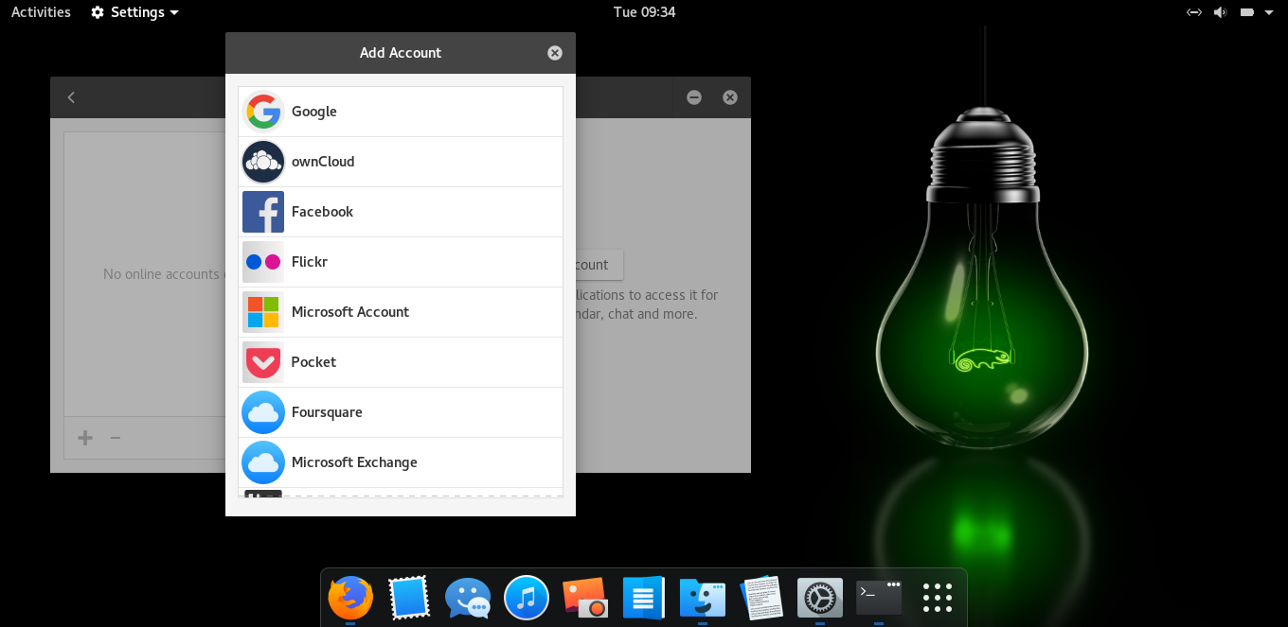Open the clock showing Tue 09:34
The height and width of the screenshot is (627, 1288).
pos(644,12)
